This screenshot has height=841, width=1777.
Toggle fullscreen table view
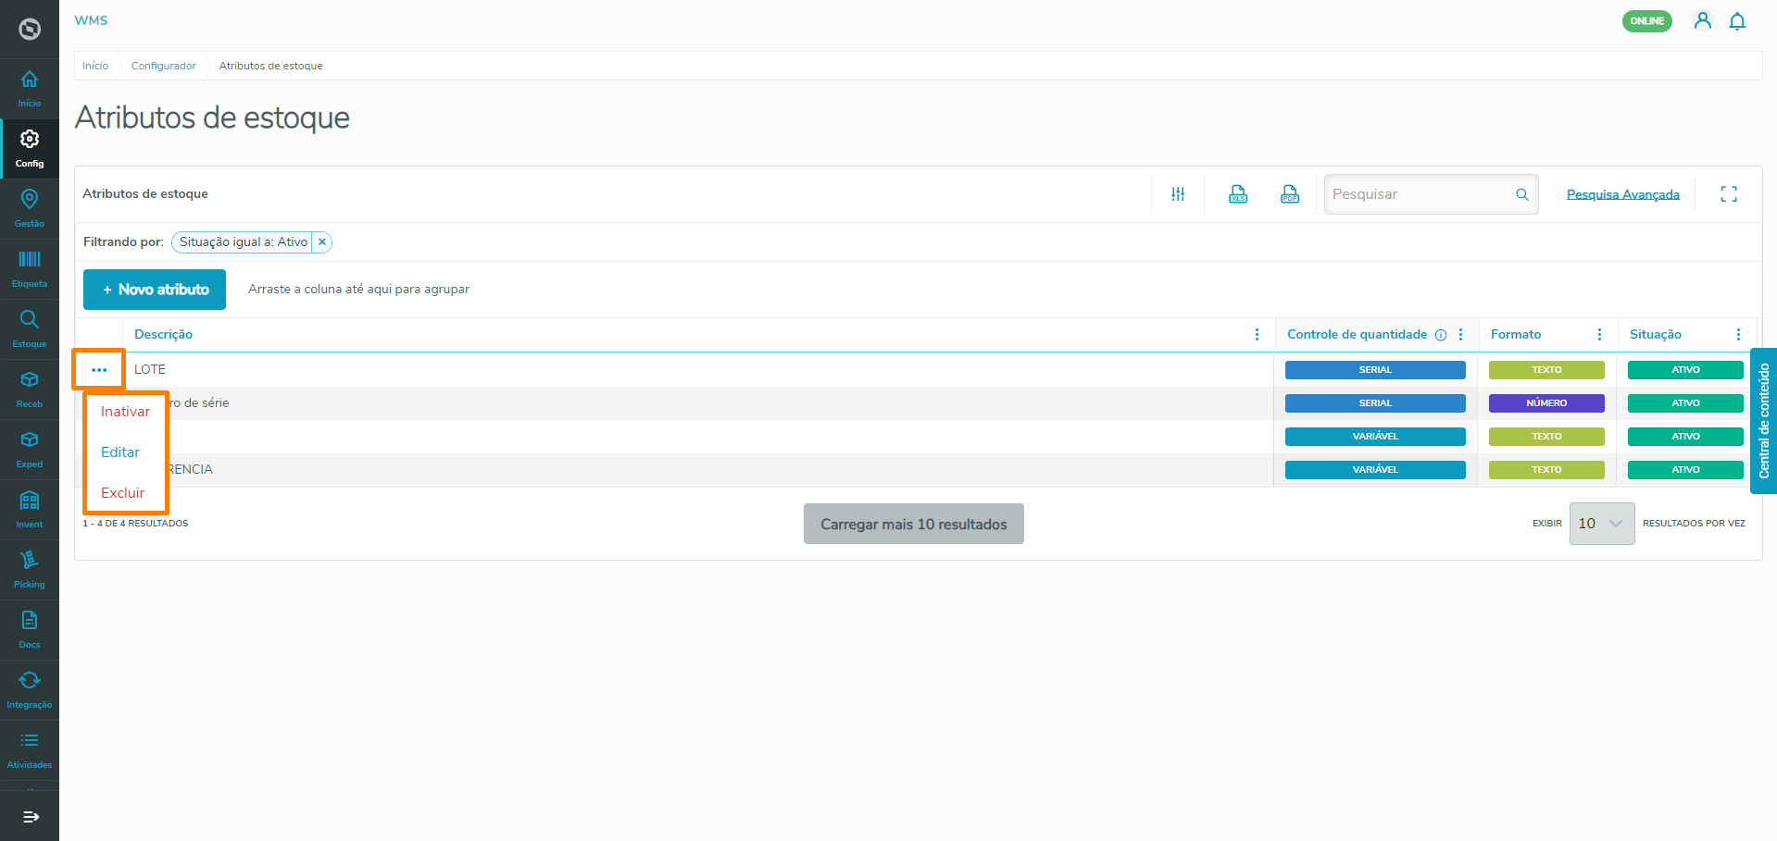1729,194
